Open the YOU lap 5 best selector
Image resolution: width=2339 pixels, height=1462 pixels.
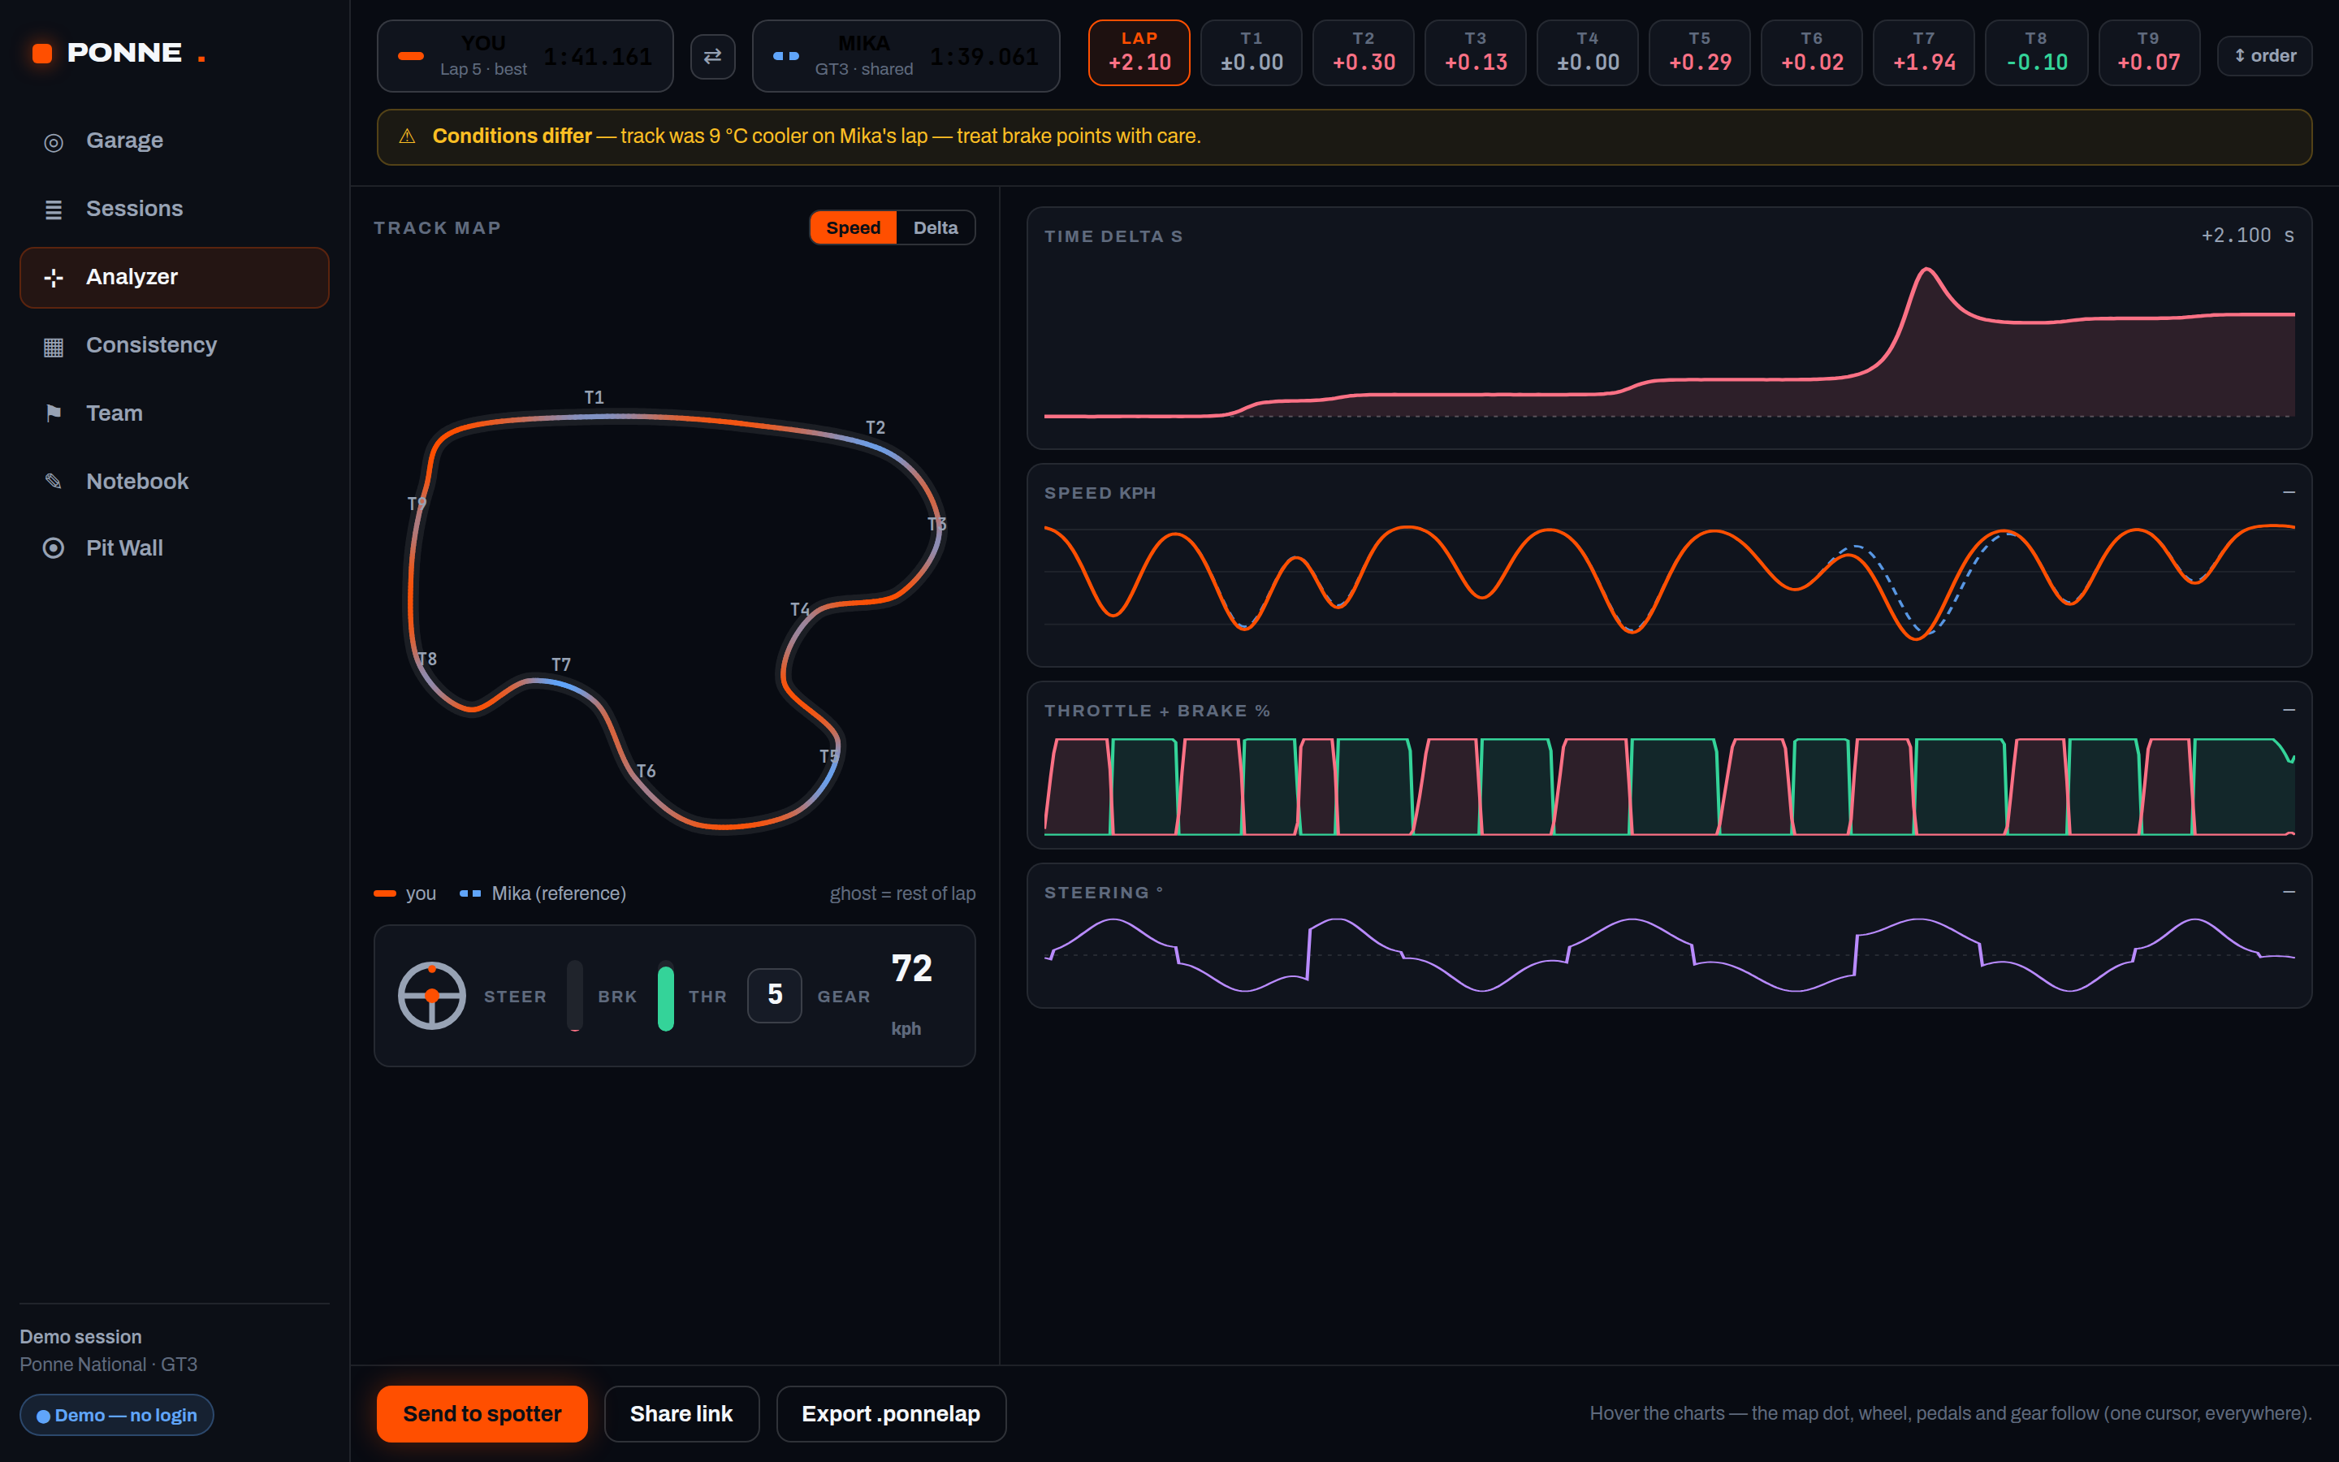pos(525,56)
